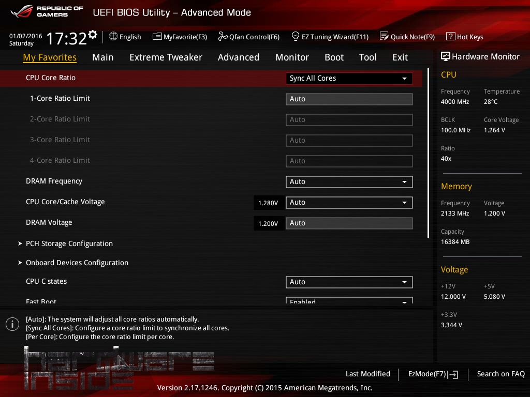Click Last Modified button

click(x=368, y=374)
